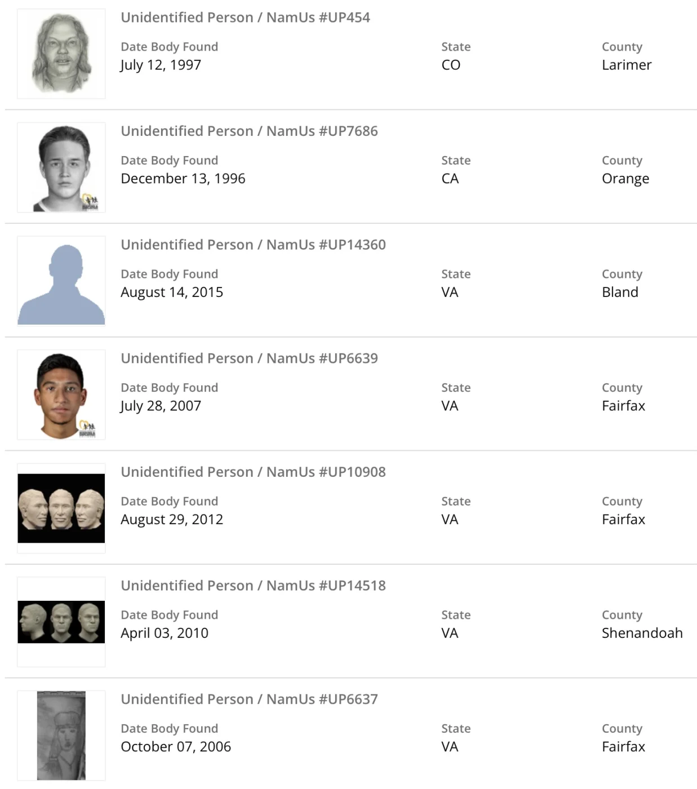Open the NamUs #UP6637 case title

[249, 699]
